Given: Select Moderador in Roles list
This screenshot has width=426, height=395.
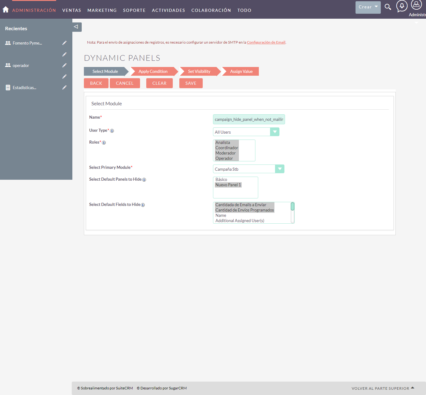Looking at the screenshot, I should click(x=227, y=153).
